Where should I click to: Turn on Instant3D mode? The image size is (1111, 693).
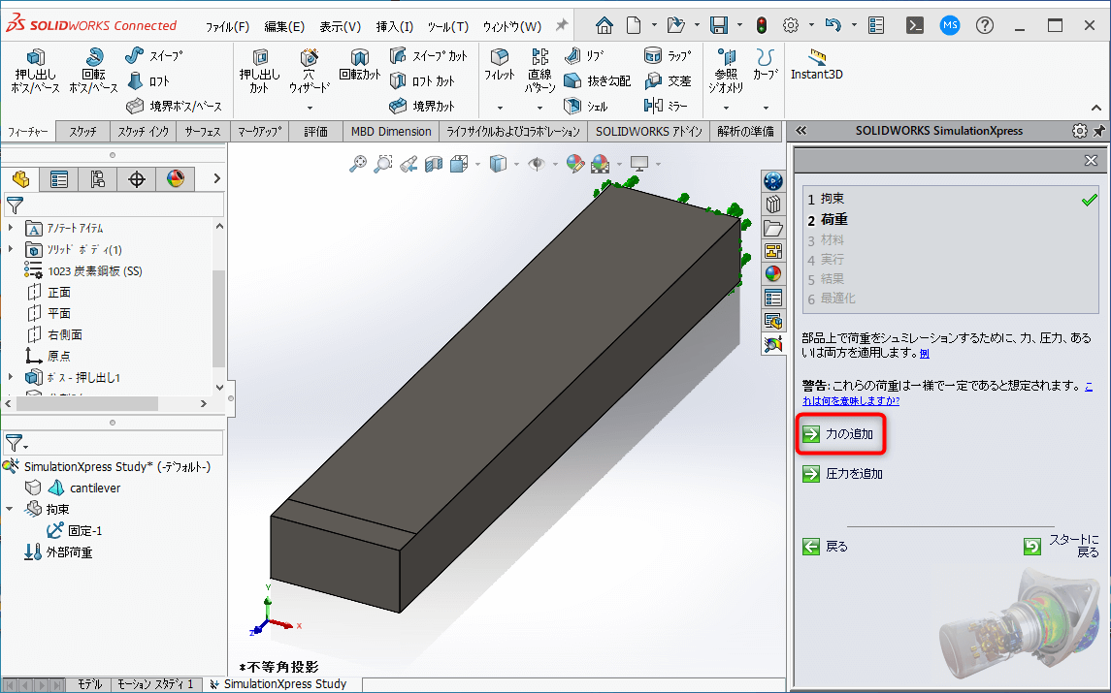816,68
